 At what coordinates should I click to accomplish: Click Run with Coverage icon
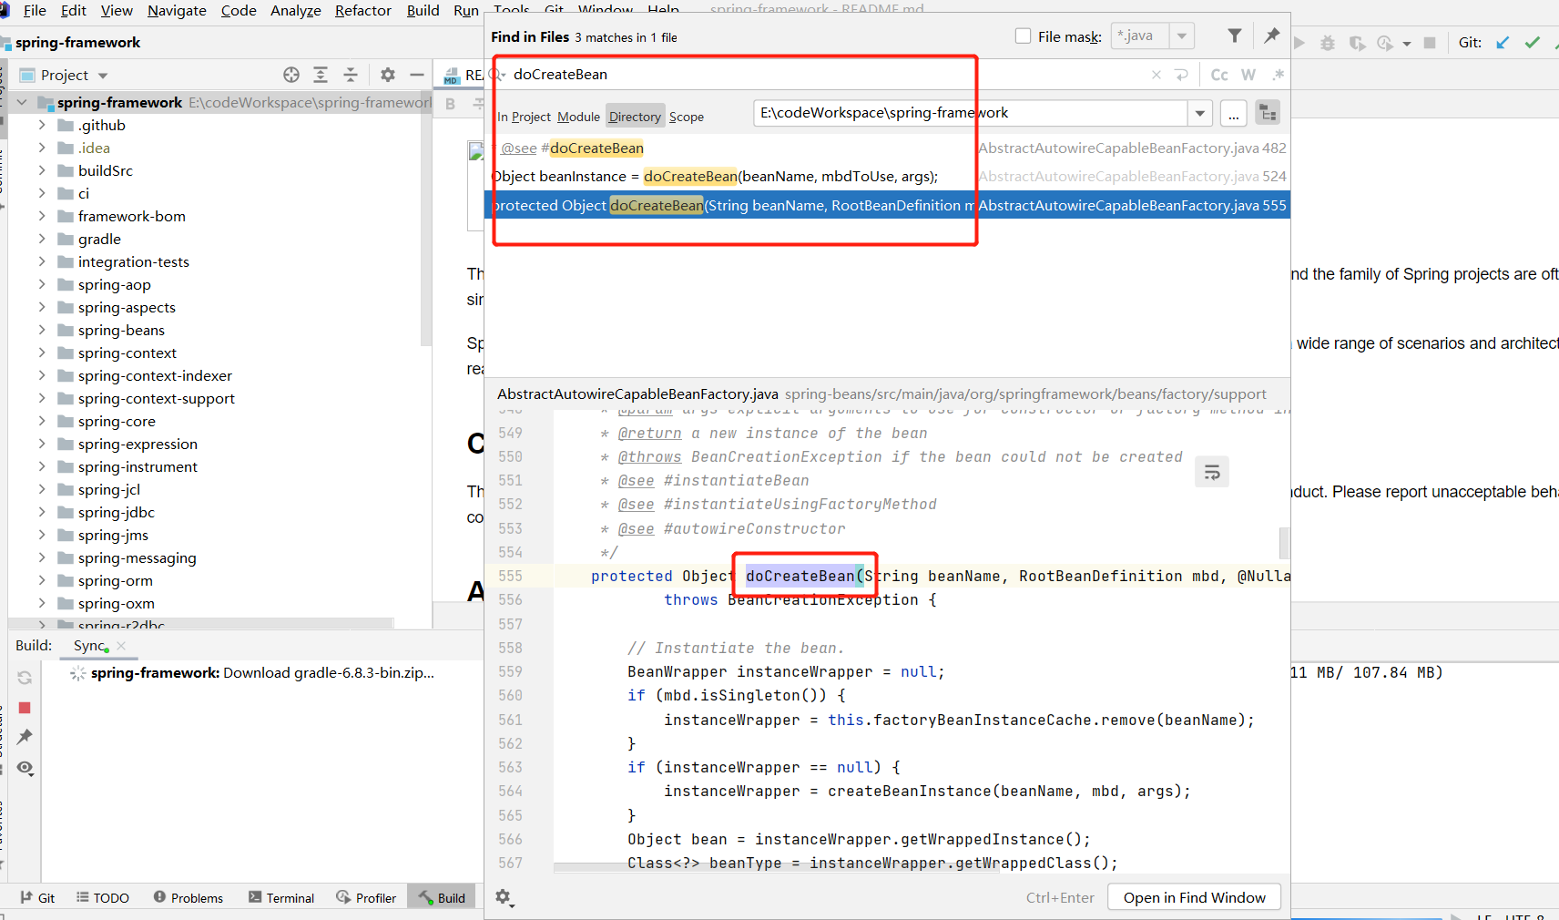pyautogui.click(x=1357, y=43)
